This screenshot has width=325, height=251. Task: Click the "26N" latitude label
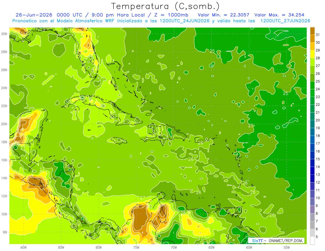pos(4,70)
